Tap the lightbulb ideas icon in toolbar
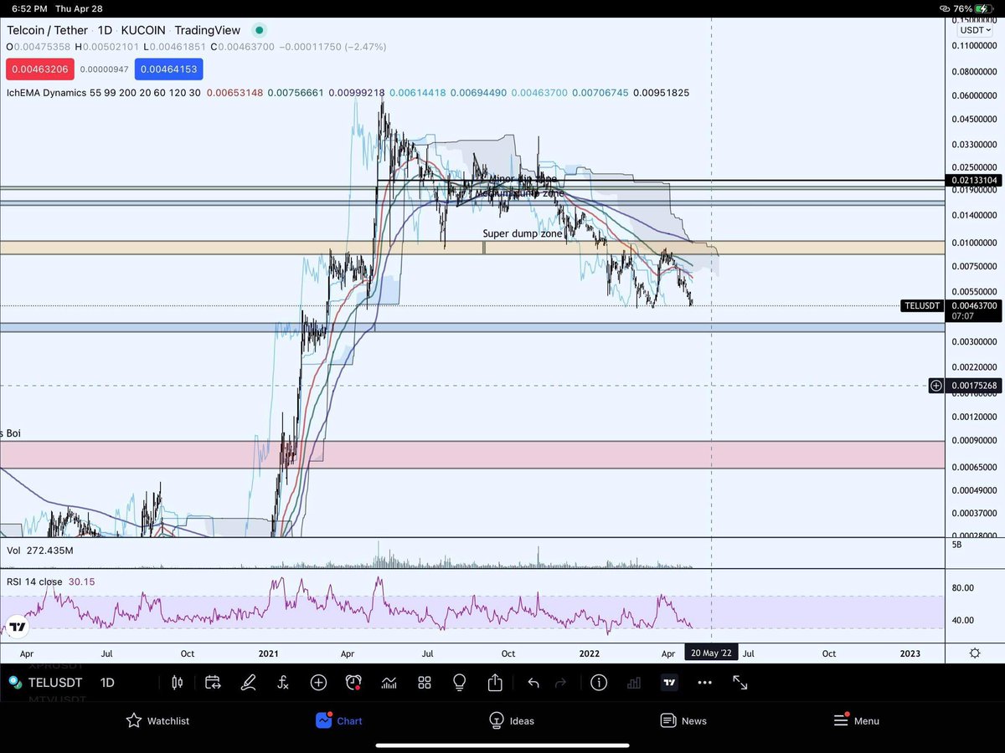The image size is (1005, 753). pos(459,683)
